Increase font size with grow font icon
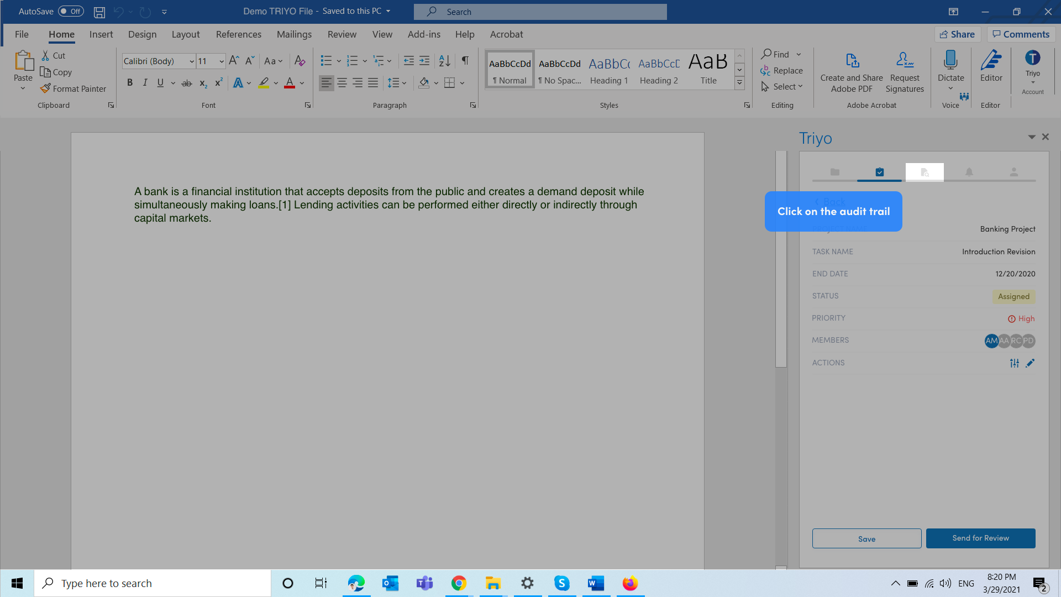This screenshot has width=1061, height=597. tap(234, 61)
